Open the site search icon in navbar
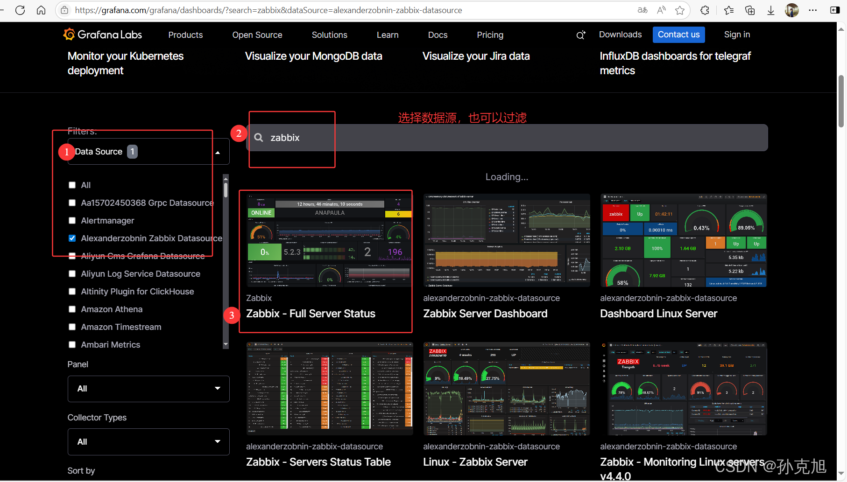Image resolution: width=847 pixels, height=482 pixels. pos(581,35)
